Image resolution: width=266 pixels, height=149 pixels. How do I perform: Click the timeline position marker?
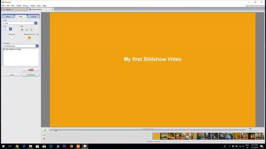(x=56, y=130)
